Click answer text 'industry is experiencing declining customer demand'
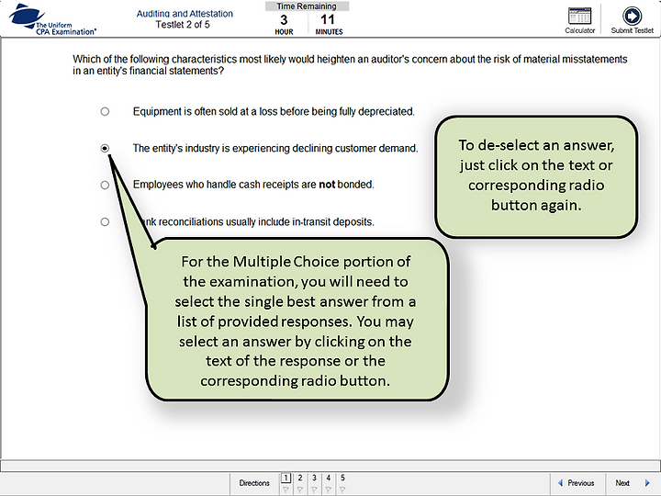 275,148
